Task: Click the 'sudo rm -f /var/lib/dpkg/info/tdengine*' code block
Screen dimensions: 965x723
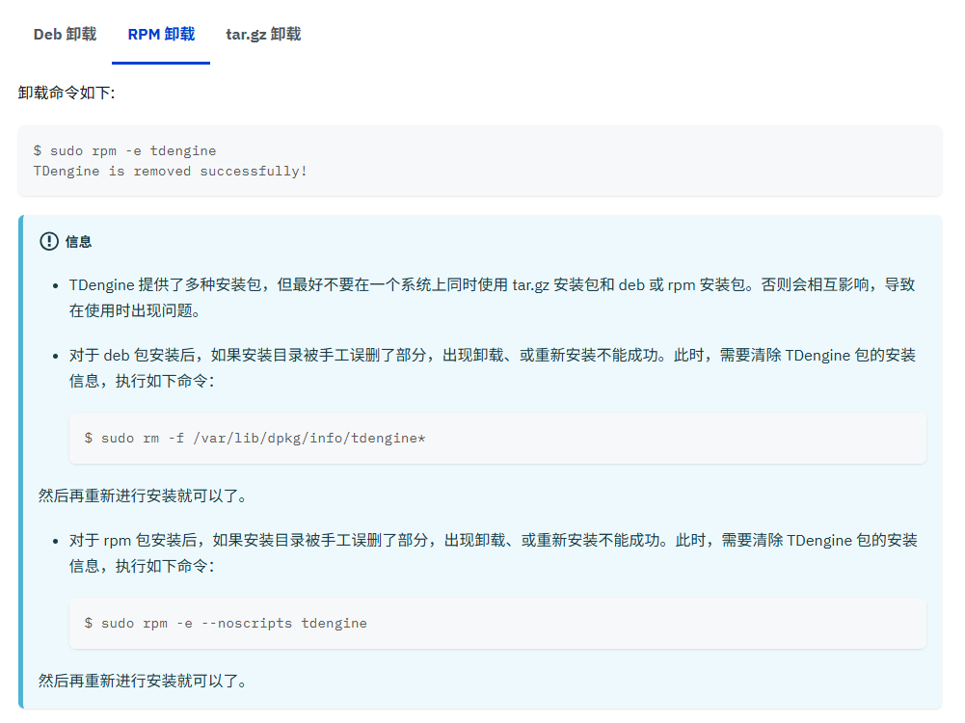Action: coord(497,438)
